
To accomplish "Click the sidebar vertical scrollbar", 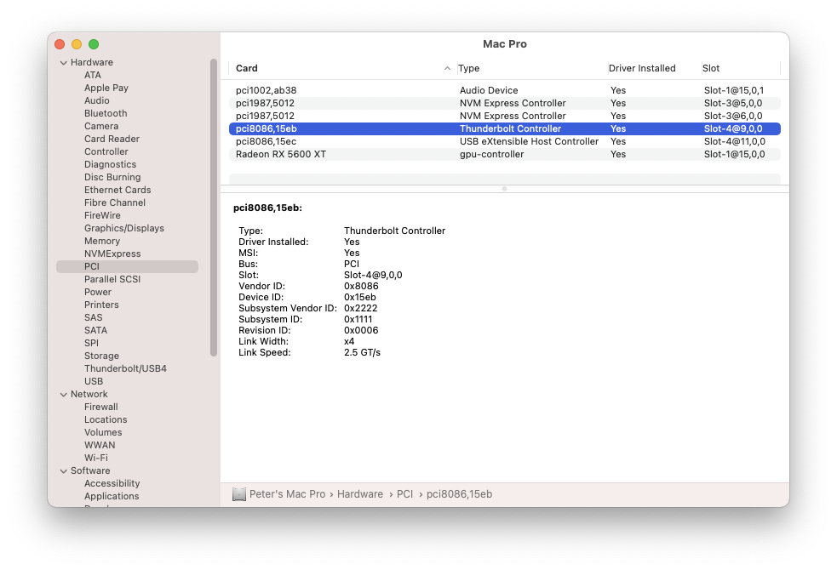I will click(x=214, y=208).
